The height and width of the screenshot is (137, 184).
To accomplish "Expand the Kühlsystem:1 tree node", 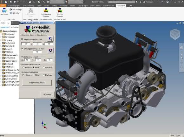I will [1, 58].
